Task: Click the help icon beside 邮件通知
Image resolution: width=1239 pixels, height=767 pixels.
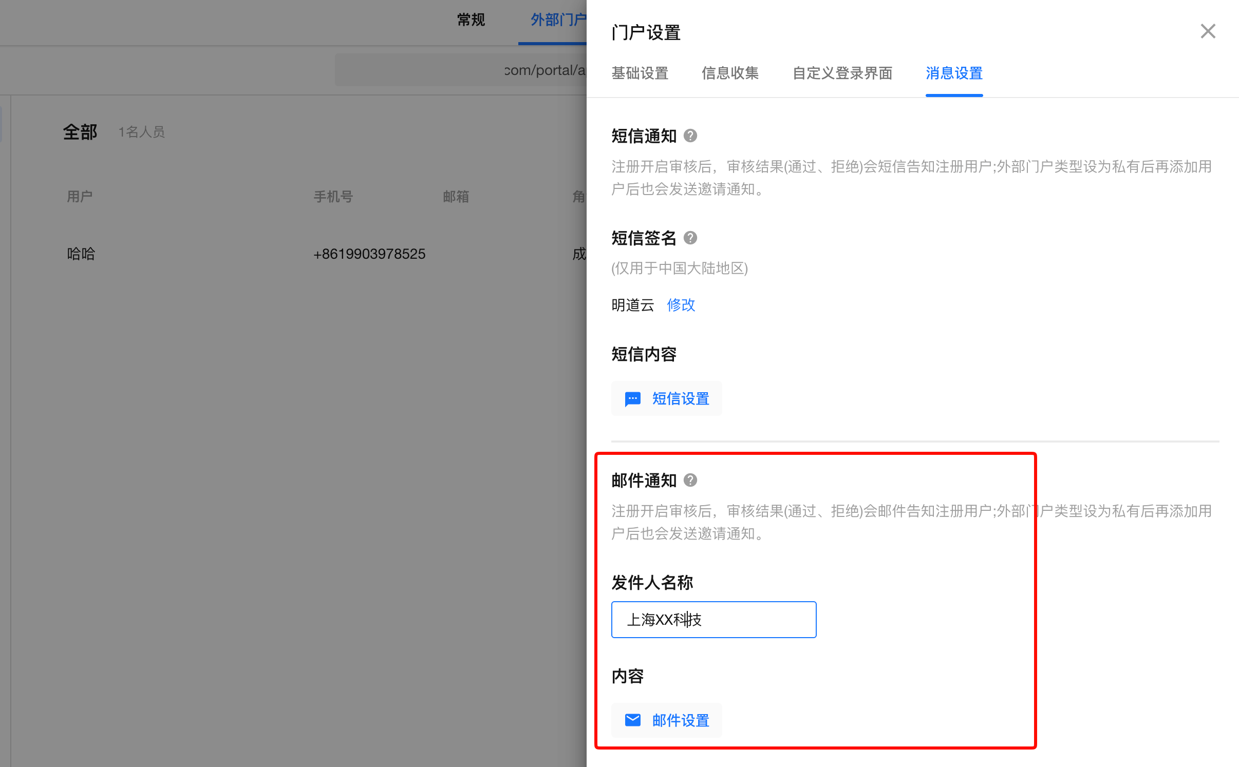Action: click(x=690, y=481)
